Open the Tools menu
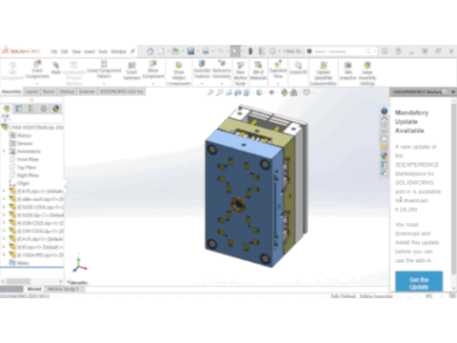Screen dimensions: 457x343 (103, 51)
